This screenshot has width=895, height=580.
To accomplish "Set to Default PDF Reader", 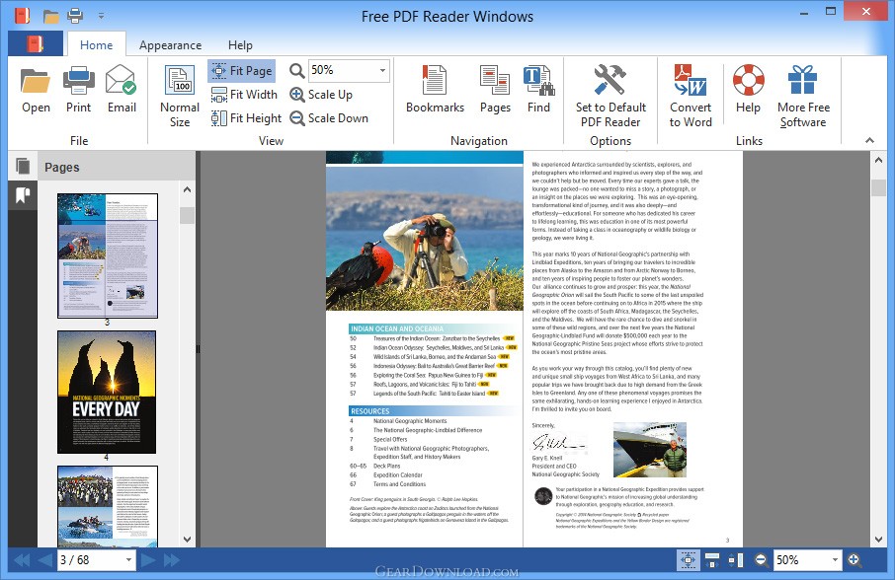I will click(x=610, y=97).
